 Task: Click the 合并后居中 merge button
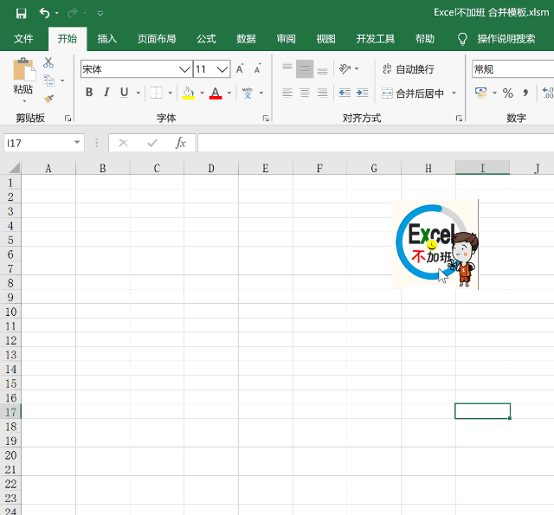[x=413, y=93]
